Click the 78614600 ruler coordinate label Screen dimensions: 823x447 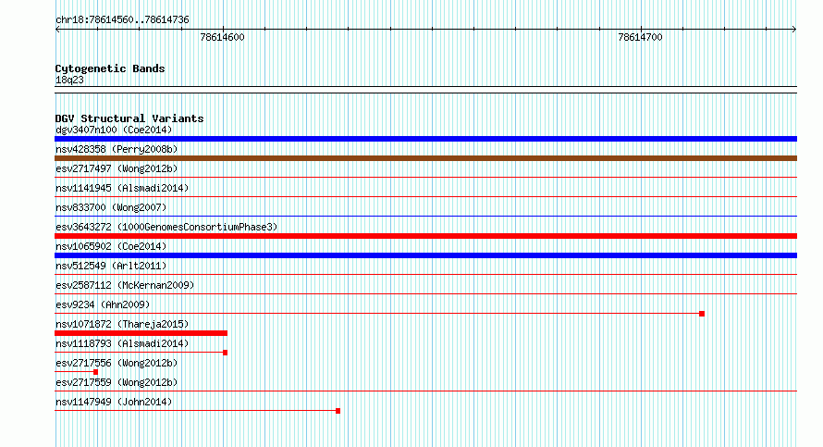222,37
